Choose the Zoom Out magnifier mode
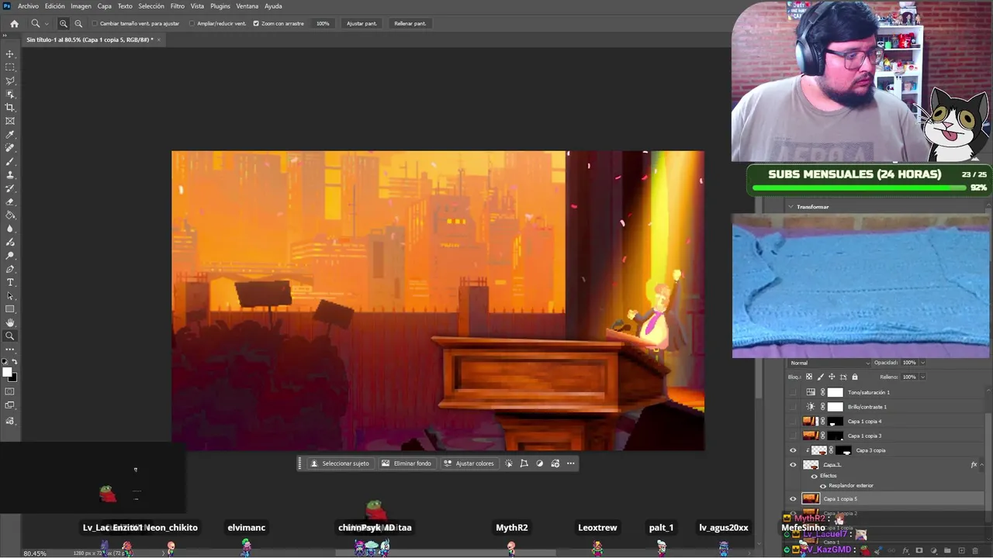The width and height of the screenshot is (993, 558). (78, 23)
